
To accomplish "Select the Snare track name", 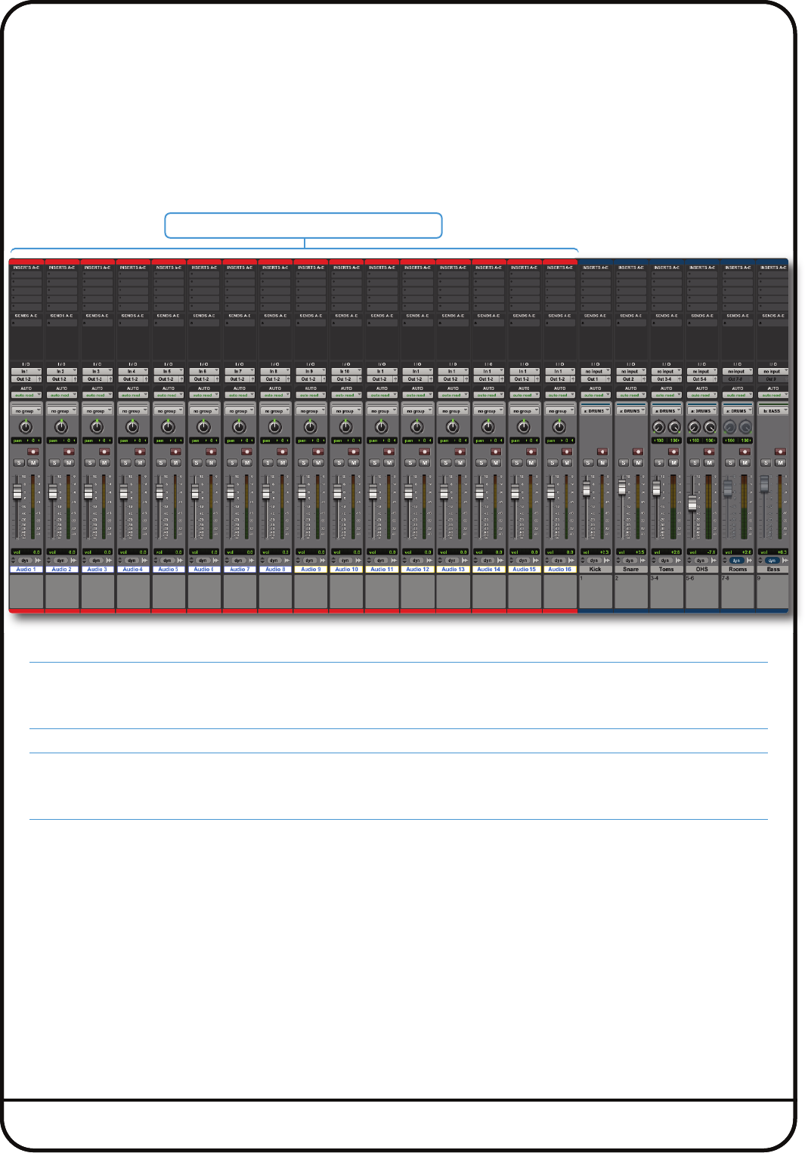I will [630, 569].
